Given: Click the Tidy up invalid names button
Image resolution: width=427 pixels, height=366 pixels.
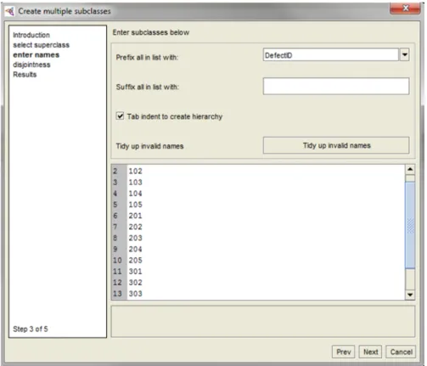Looking at the screenshot, I should click(x=336, y=145).
